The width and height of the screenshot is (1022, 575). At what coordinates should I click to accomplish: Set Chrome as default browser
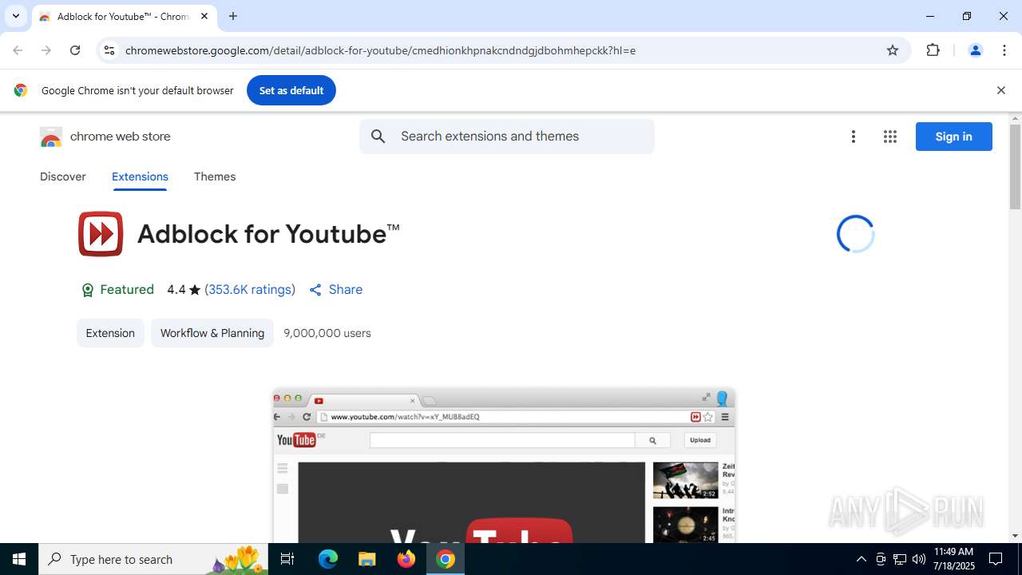[291, 90]
